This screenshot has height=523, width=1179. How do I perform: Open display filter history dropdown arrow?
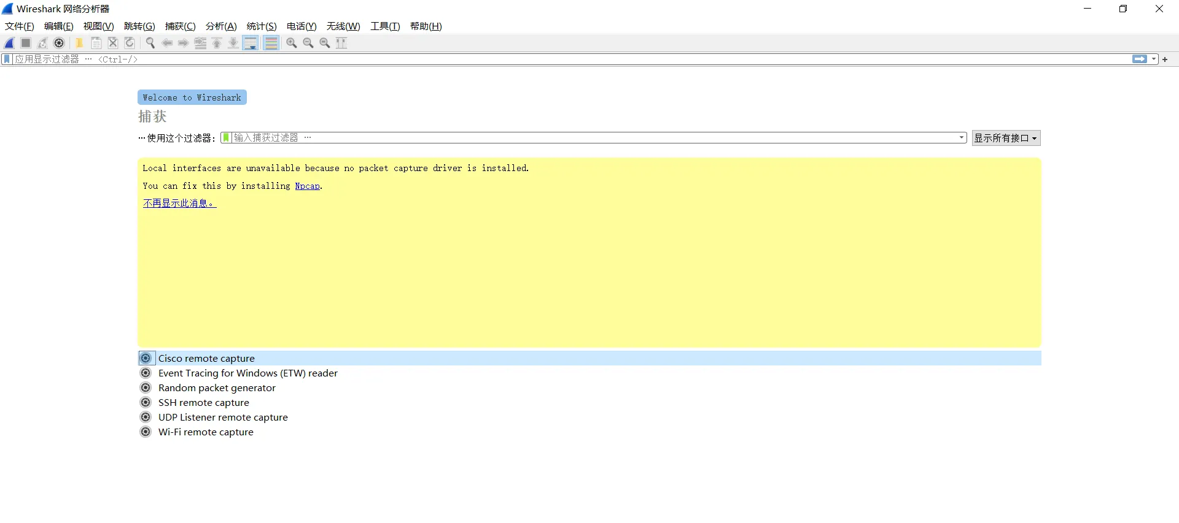click(x=1154, y=59)
